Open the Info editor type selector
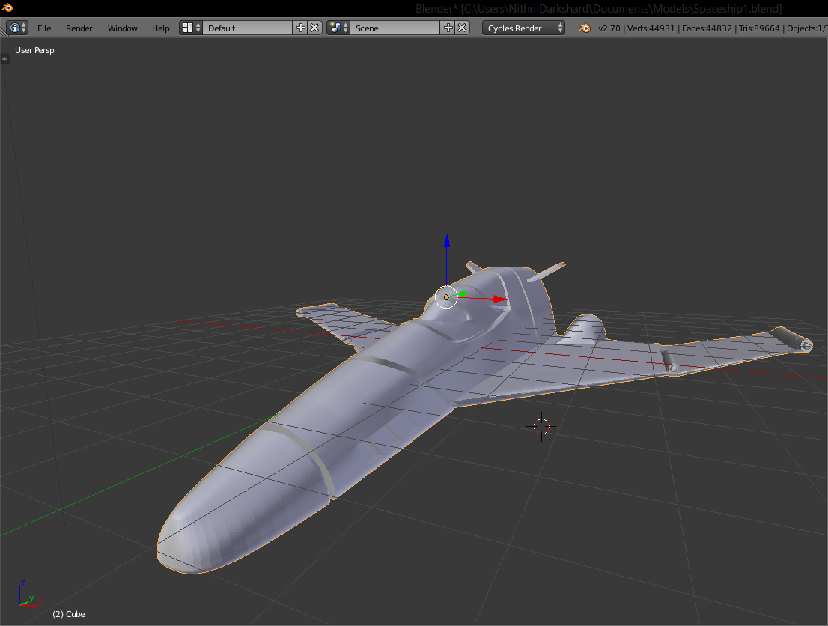The height and width of the screenshot is (626, 828). (17, 28)
